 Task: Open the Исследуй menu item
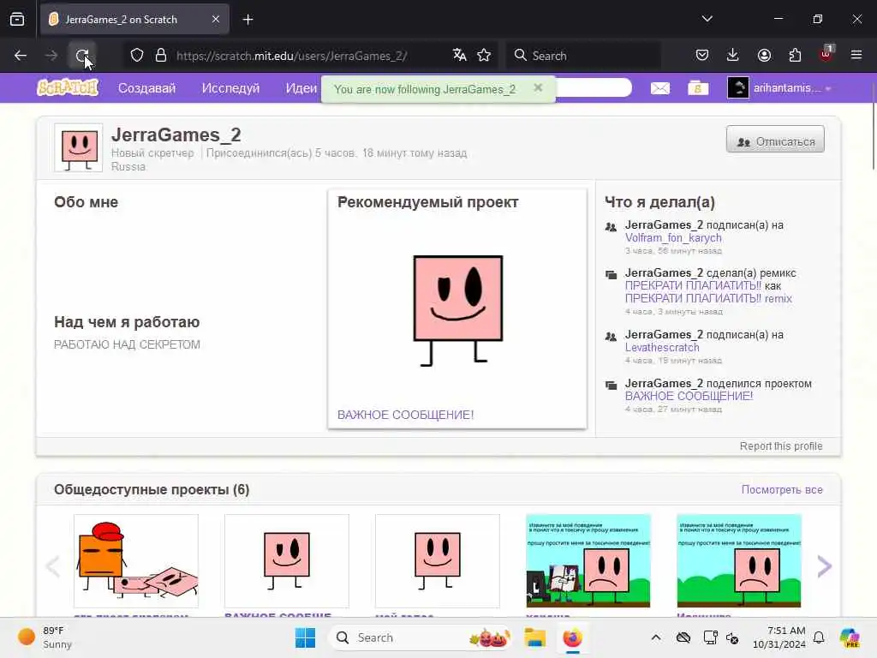(x=230, y=88)
